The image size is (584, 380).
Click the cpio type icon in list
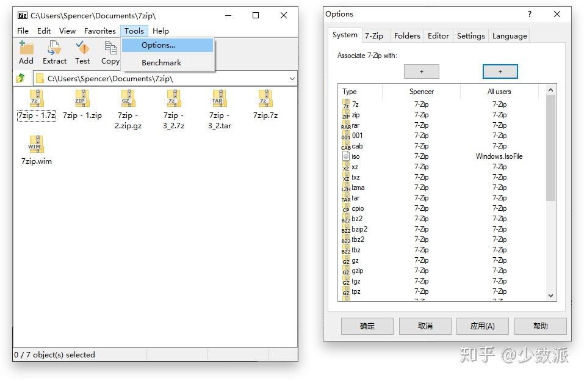(x=346, y=208)
